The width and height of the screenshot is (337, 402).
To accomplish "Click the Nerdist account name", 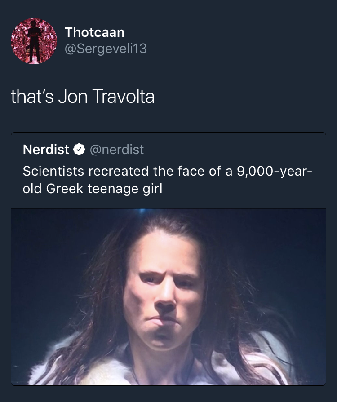I will click(x=46, y=150).
